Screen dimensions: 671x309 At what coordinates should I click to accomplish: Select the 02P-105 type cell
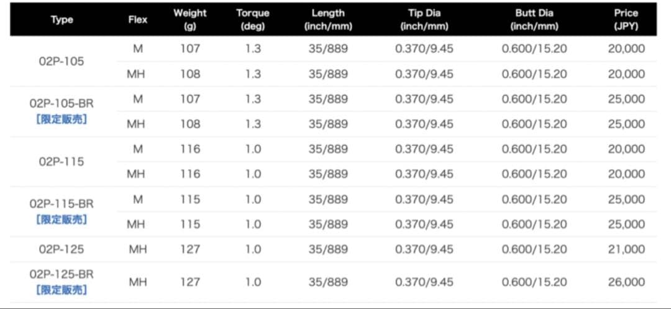(62, 62)
